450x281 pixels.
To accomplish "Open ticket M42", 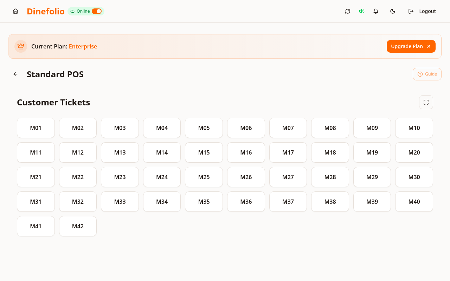I will [78, 226].
